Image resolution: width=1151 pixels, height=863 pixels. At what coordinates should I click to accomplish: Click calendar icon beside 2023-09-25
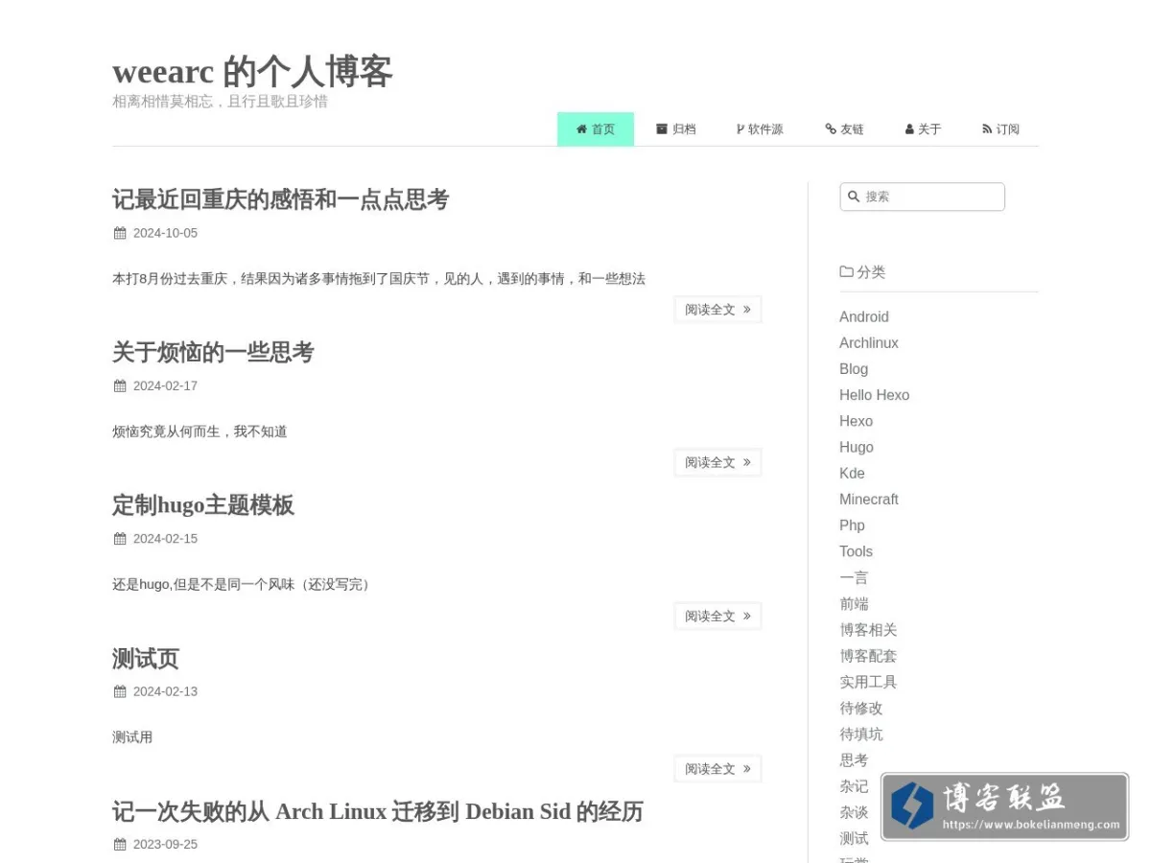pos(120,845)
